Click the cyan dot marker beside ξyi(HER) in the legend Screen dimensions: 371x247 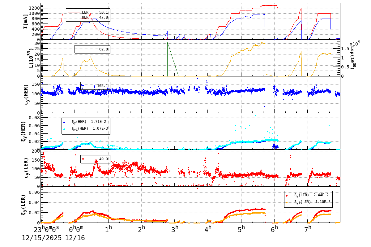pos(64,129)
